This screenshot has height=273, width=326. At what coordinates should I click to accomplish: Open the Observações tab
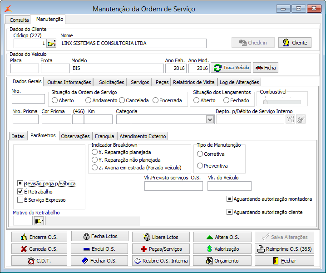(x=76, y=136)
